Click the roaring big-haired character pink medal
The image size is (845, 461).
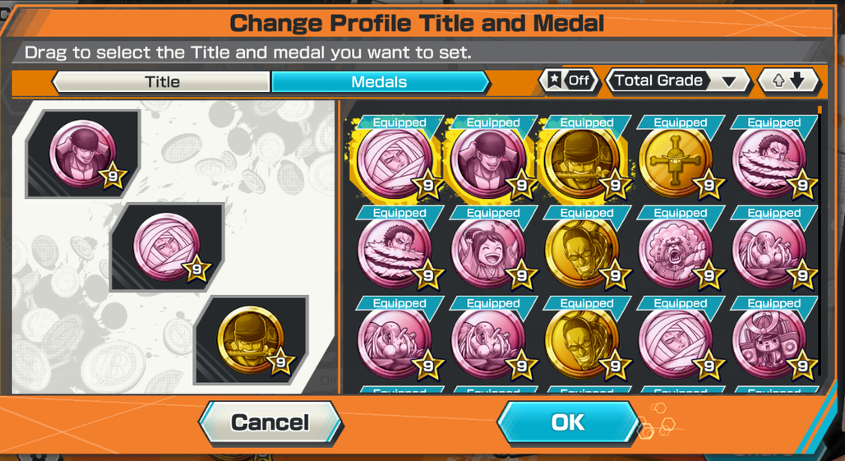click(675, 252)
